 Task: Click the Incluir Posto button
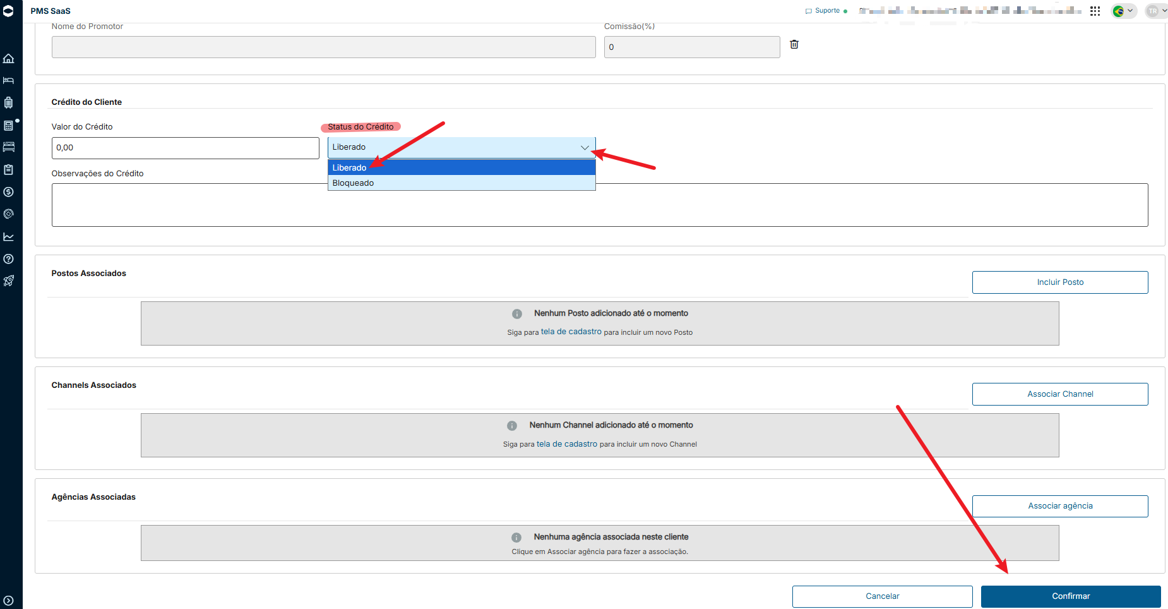(x=1060, y=282)
